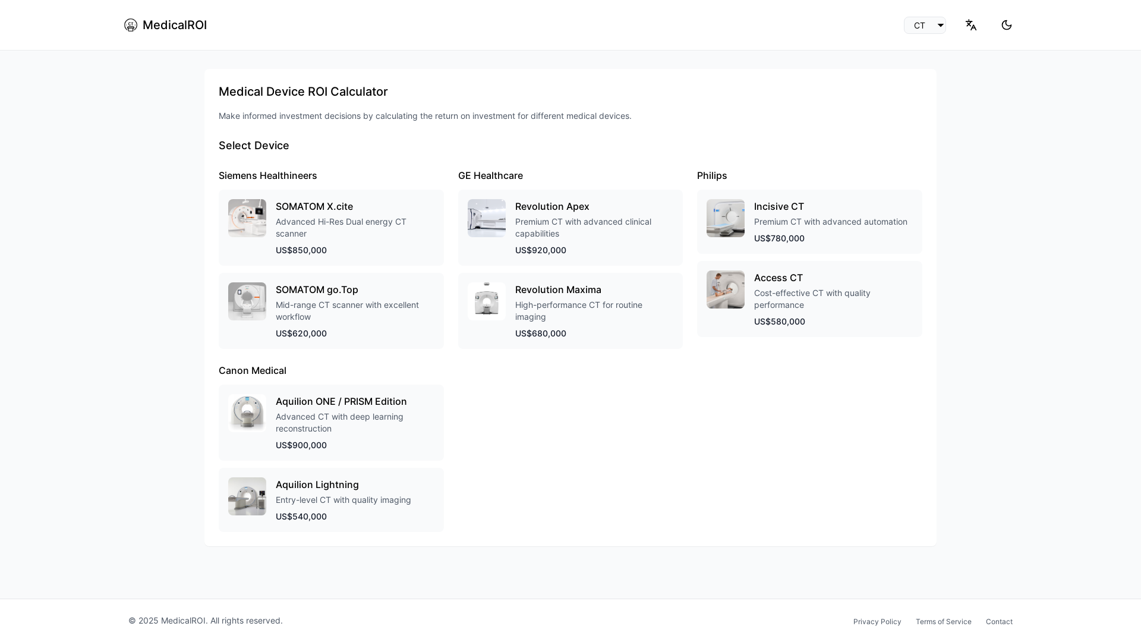Click 'High-performance CT for routine imaging' description
This screenshot has width=1141, height=642.
click(x=579, y=311)
